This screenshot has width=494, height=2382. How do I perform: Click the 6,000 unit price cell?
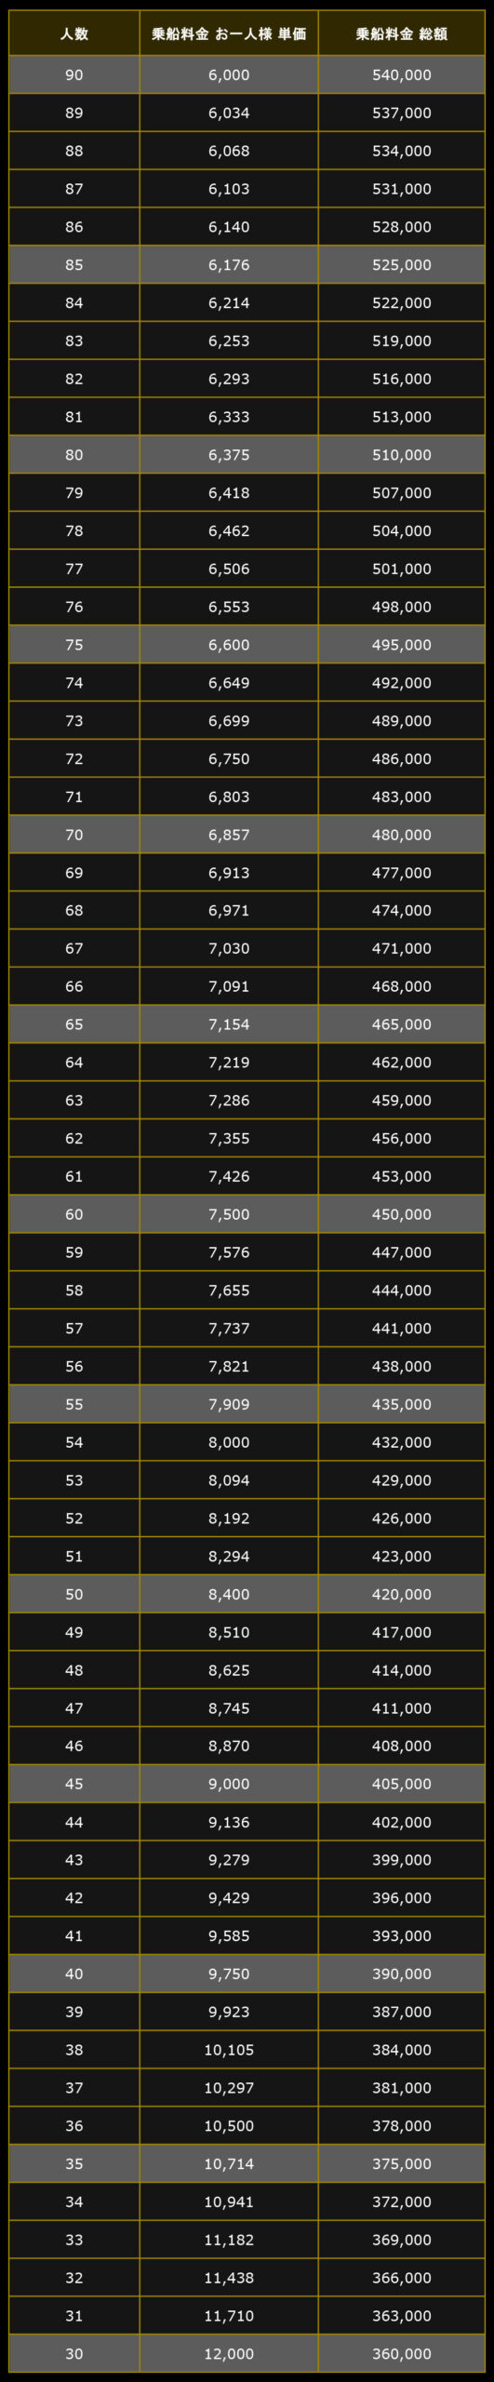pyautogui.click(x=229, y=75)
